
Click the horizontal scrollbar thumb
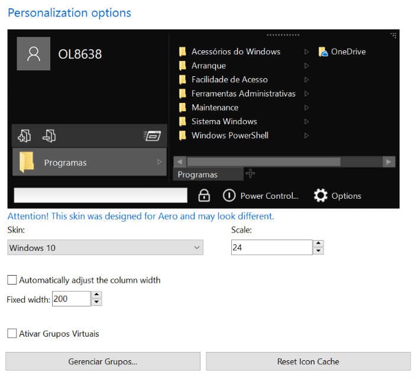click(x=264, y=161)
